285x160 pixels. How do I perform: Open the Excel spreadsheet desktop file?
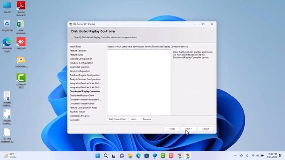[21, 27]
